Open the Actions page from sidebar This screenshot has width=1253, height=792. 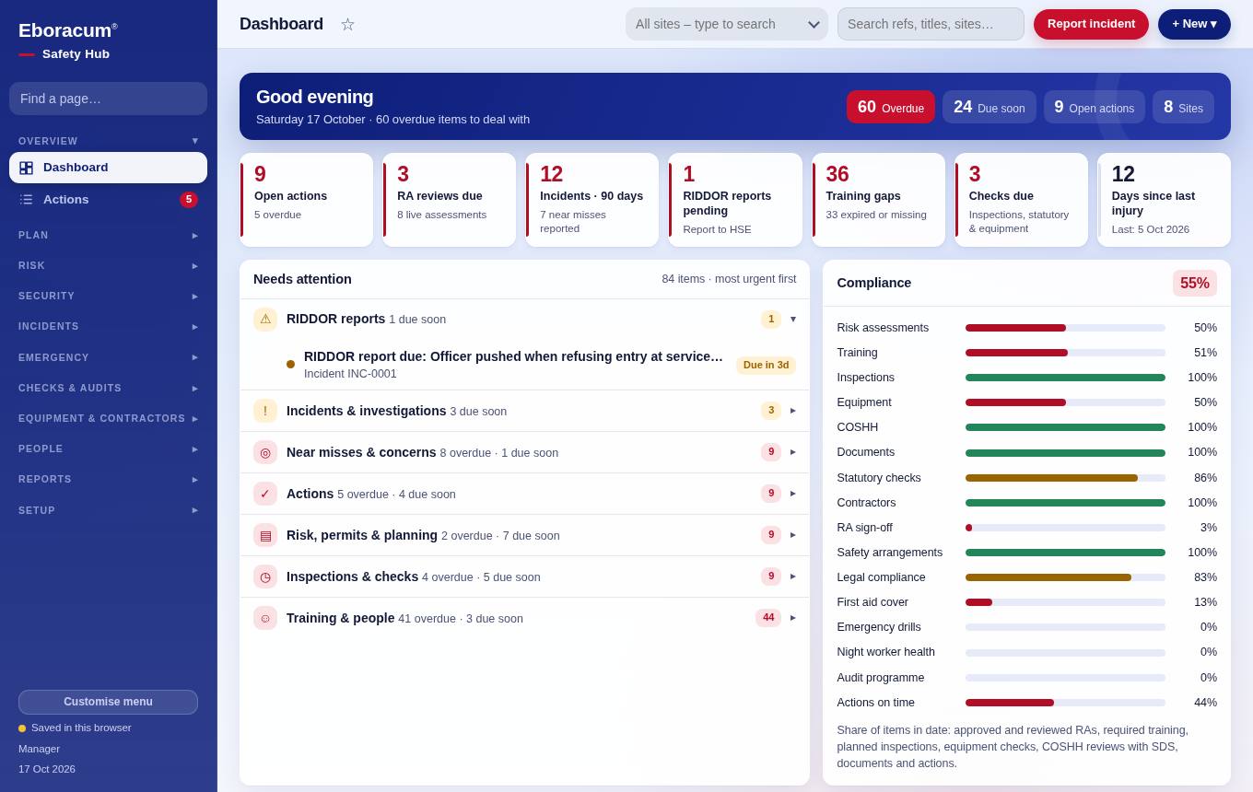click(109, 200)
